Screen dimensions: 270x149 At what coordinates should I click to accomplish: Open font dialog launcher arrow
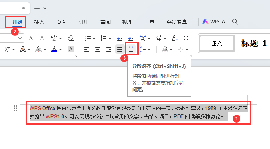click(76, 56)
